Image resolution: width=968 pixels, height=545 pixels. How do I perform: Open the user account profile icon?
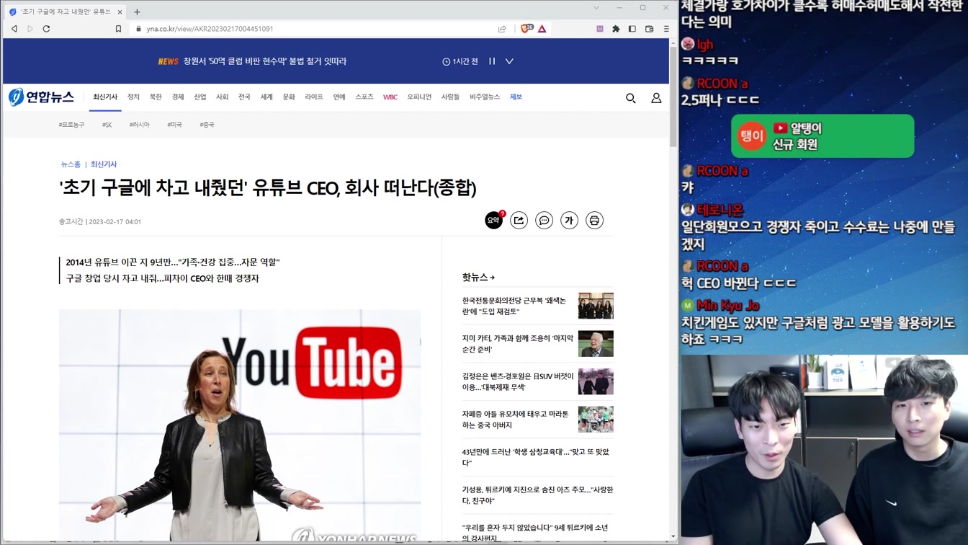pos(656,98)
